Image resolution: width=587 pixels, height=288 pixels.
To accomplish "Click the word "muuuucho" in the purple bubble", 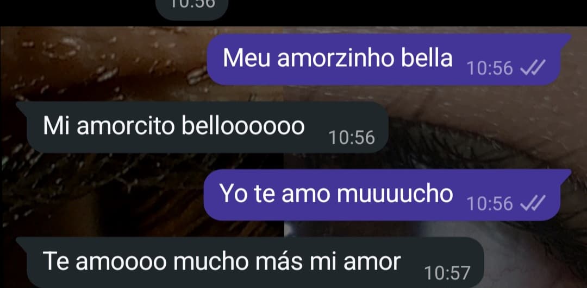I will 395,194.
